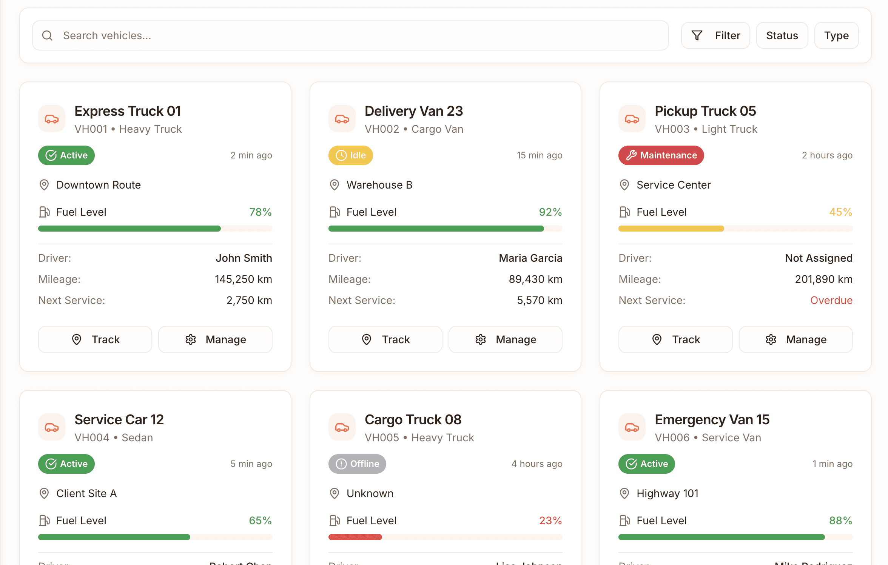Screen dimensions: 888x565
Task: Click Cargo Truck 08's fuel level progress bar
Action: 445,537
